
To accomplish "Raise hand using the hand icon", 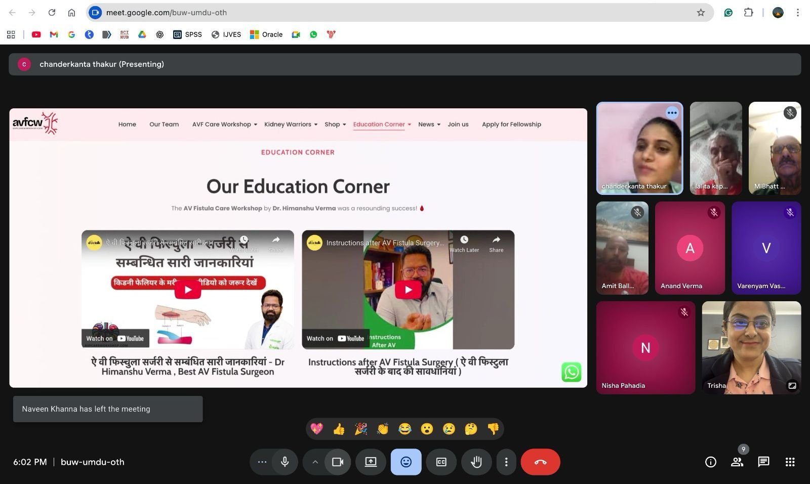I will [x=476, y=462].
